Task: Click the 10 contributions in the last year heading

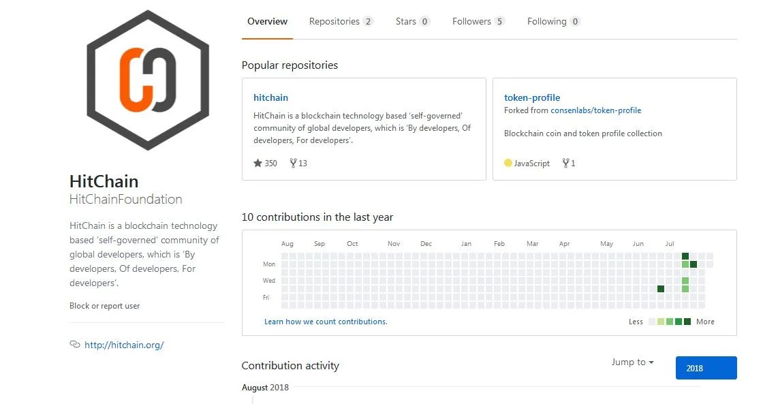Action: coord(317,217)
